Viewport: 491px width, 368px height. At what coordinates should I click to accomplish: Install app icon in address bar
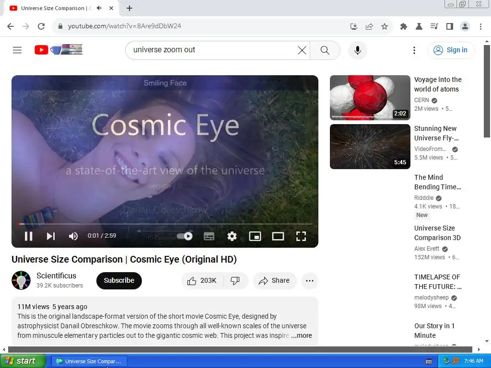coord(353,26)
